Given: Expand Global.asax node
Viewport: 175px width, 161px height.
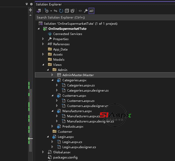Looking at the screenshot, I should click(43, 152).
